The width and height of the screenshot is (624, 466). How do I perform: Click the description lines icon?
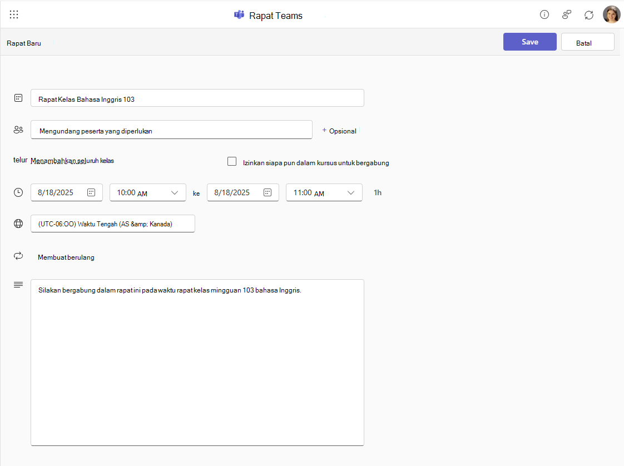(18, 285)
